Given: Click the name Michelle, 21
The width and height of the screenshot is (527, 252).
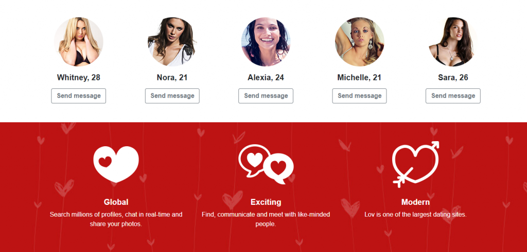Looking at the screenshot, I should [x=359, y=77].
